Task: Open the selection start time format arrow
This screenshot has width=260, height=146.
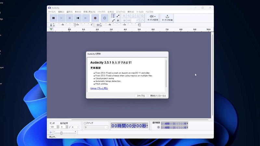Action: click(188, 124)
